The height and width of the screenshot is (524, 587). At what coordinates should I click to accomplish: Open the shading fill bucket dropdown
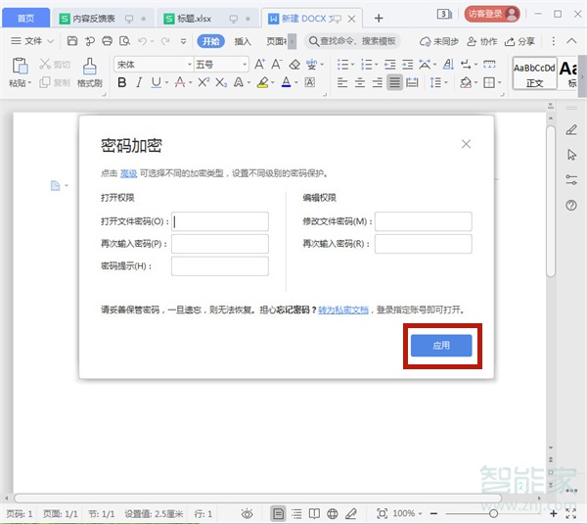(x=475, y=82)
